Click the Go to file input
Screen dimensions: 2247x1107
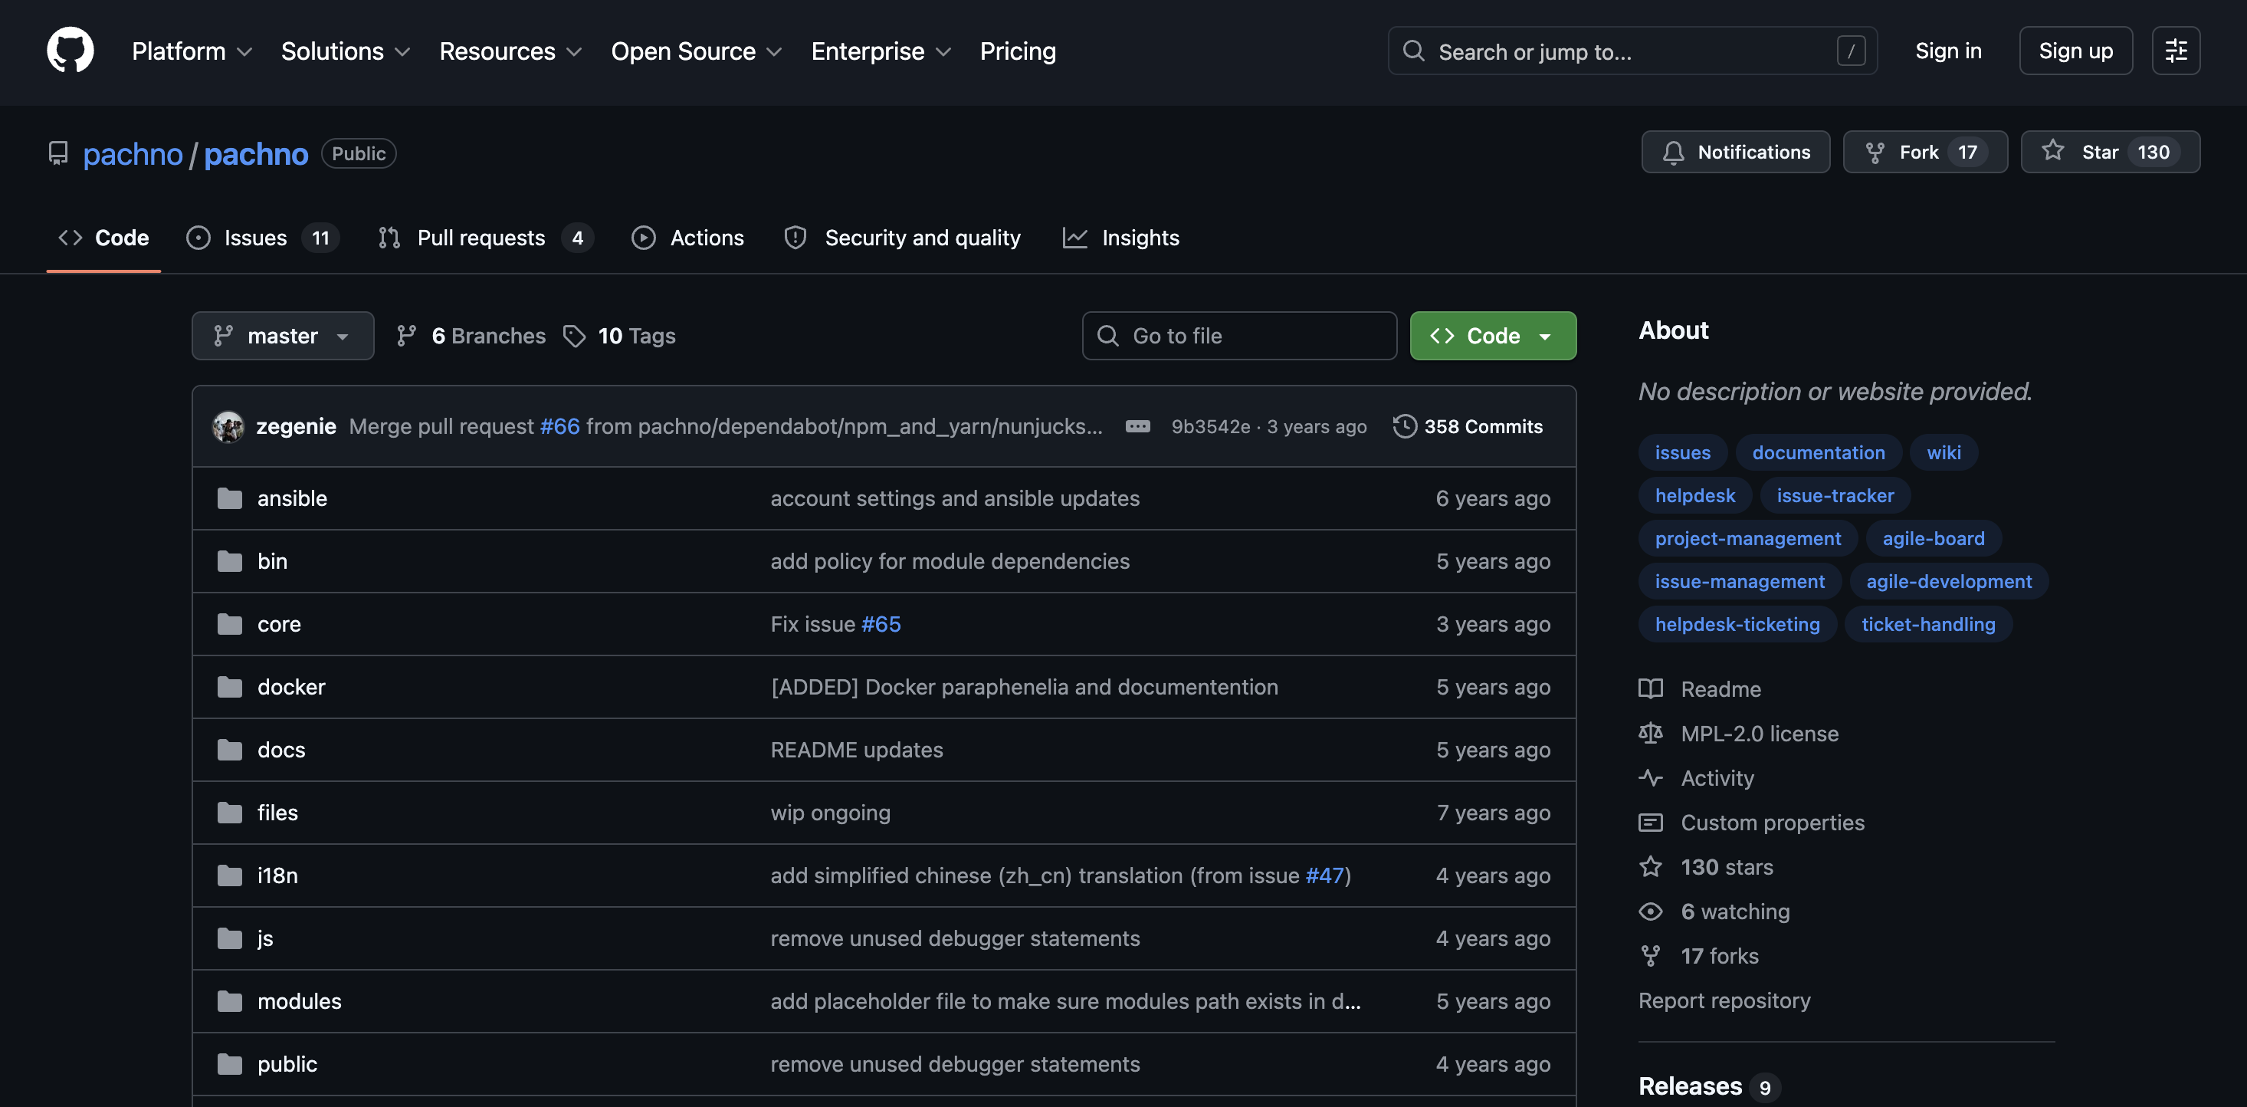pyautogui.click(x=1238, y=336)
